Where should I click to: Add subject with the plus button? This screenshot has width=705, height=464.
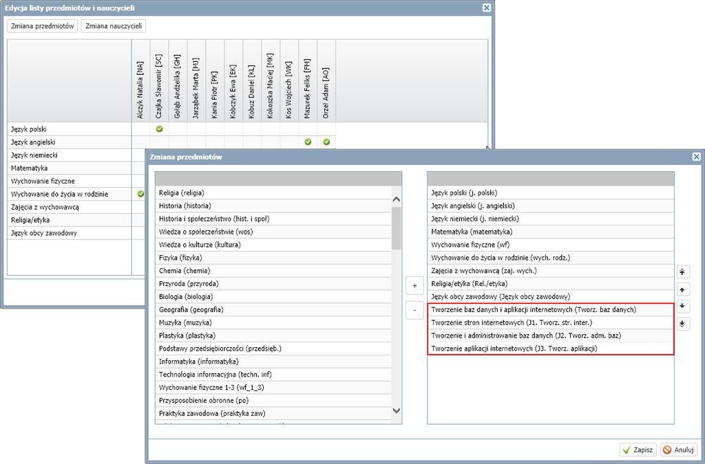(414, 286)
